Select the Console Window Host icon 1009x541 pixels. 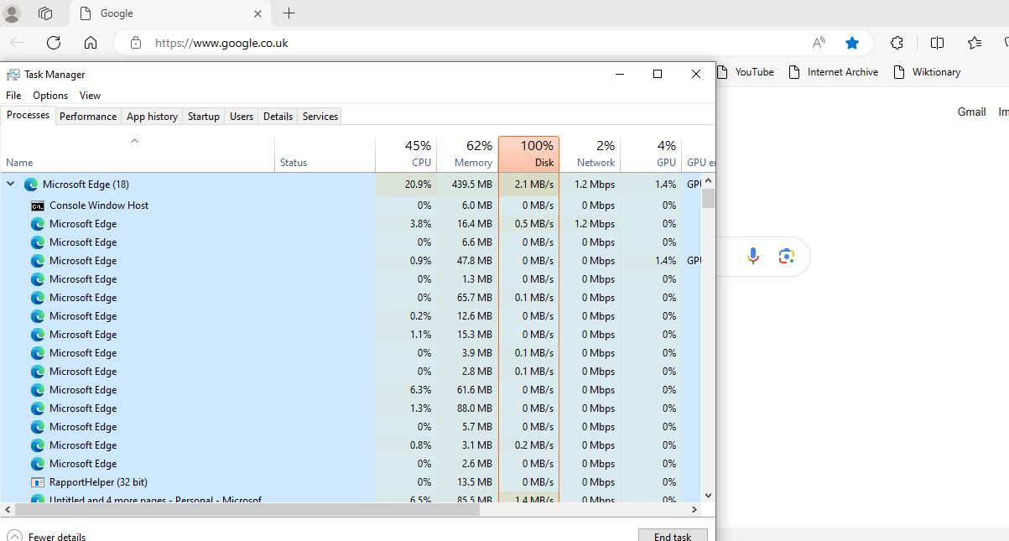(38, 205)
